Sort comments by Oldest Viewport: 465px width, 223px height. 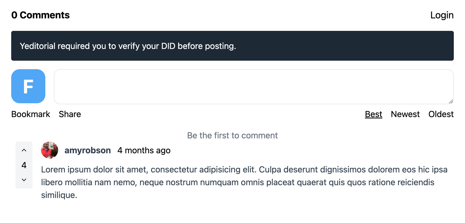tap(441, 114)
